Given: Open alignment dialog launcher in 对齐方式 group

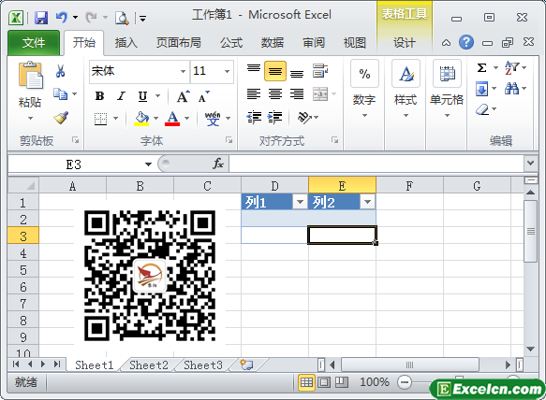Looking at the screenshot, I should tap(334, 140).
